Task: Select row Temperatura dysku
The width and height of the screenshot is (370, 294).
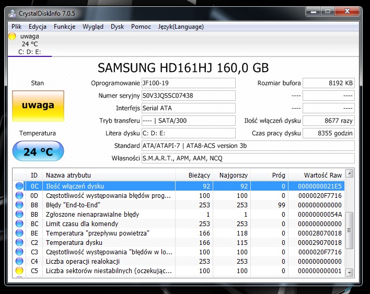Action: 179,242
